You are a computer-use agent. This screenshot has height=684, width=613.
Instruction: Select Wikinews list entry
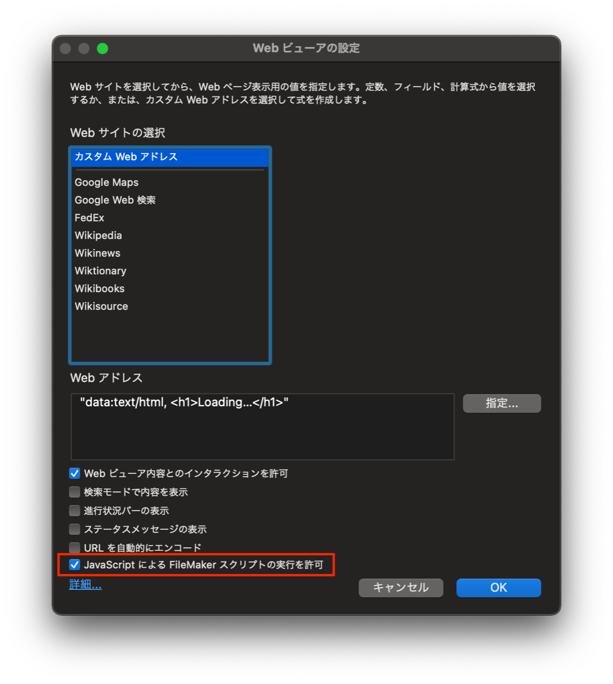tap(170, 253)
